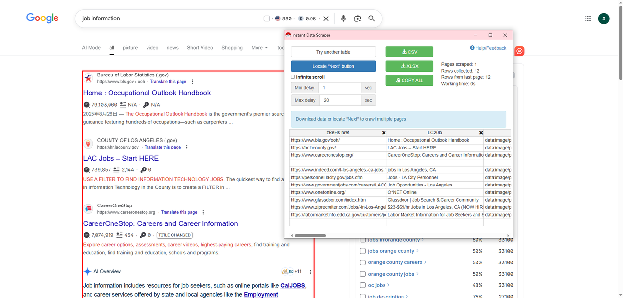
Task: Remove the zReHs href column
Action: click(x=384, y=133)
